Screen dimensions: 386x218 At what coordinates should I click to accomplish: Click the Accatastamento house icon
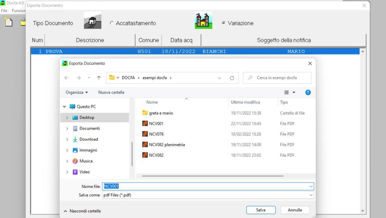pos(92,20)
